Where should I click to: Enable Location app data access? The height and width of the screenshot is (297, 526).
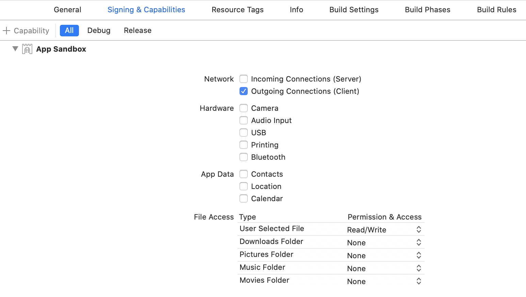point(244,186)
